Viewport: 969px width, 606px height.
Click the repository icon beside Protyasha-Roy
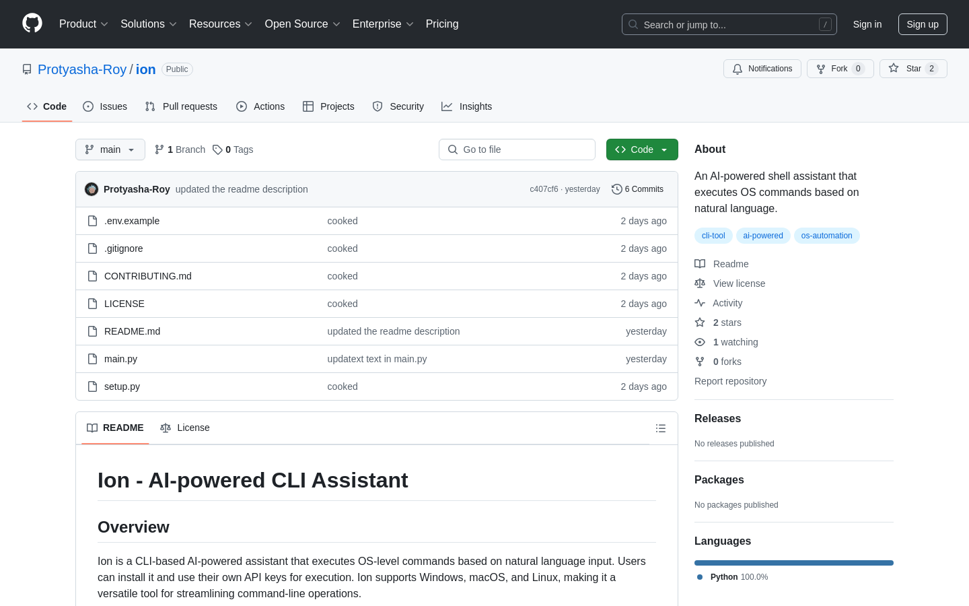[x=27, y=69]
